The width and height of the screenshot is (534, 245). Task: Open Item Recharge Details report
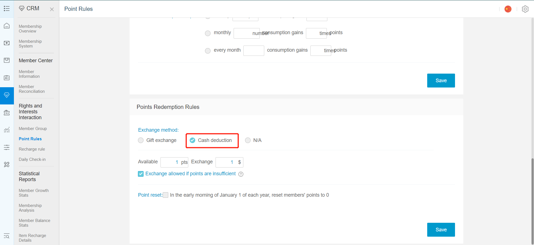pyautogui.click(x=33, y=238)
